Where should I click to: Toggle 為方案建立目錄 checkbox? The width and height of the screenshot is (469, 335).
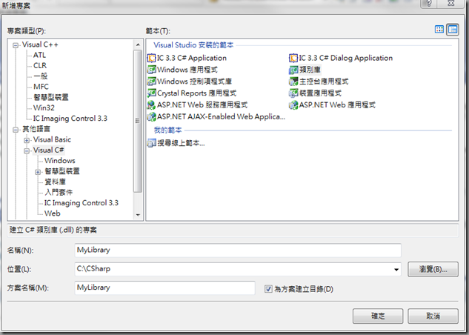(268, 289)
